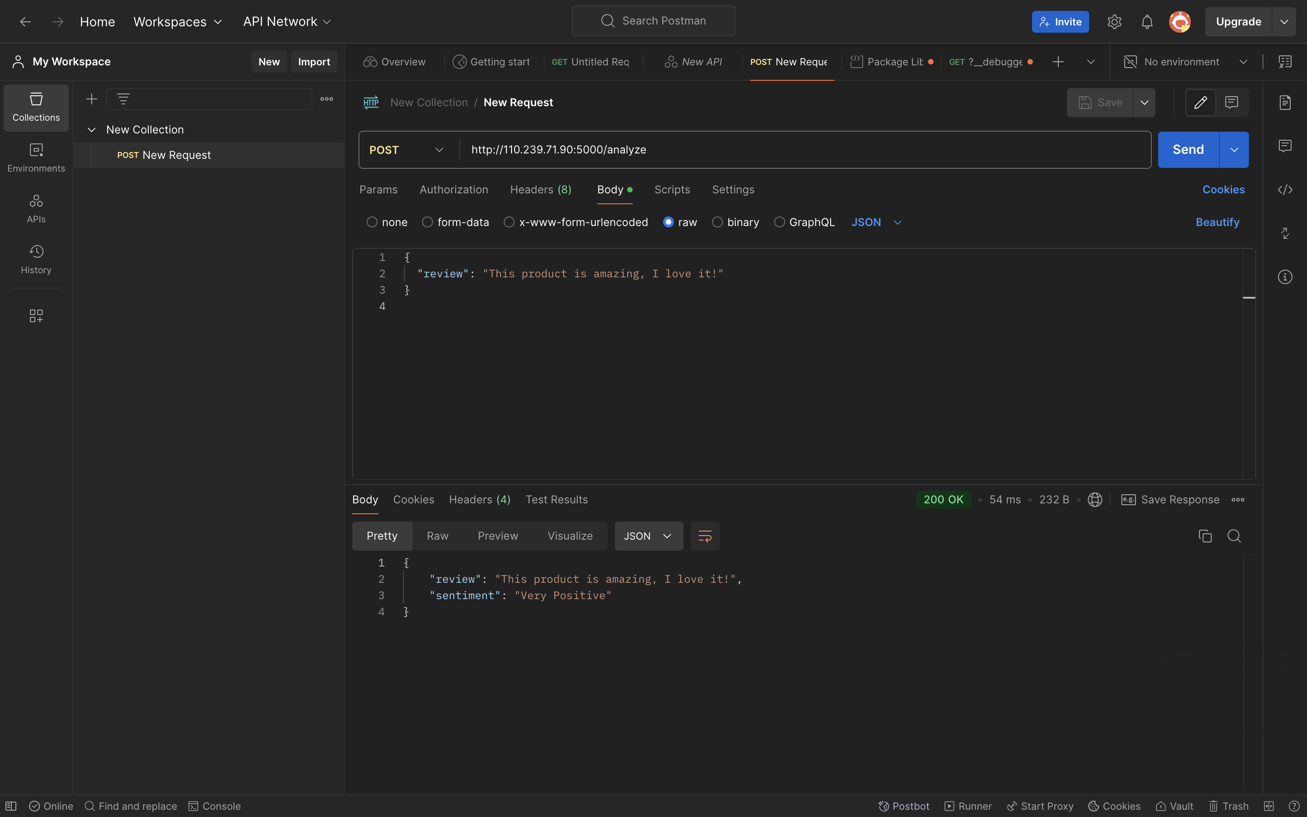Switch to the Params tab

378,190
